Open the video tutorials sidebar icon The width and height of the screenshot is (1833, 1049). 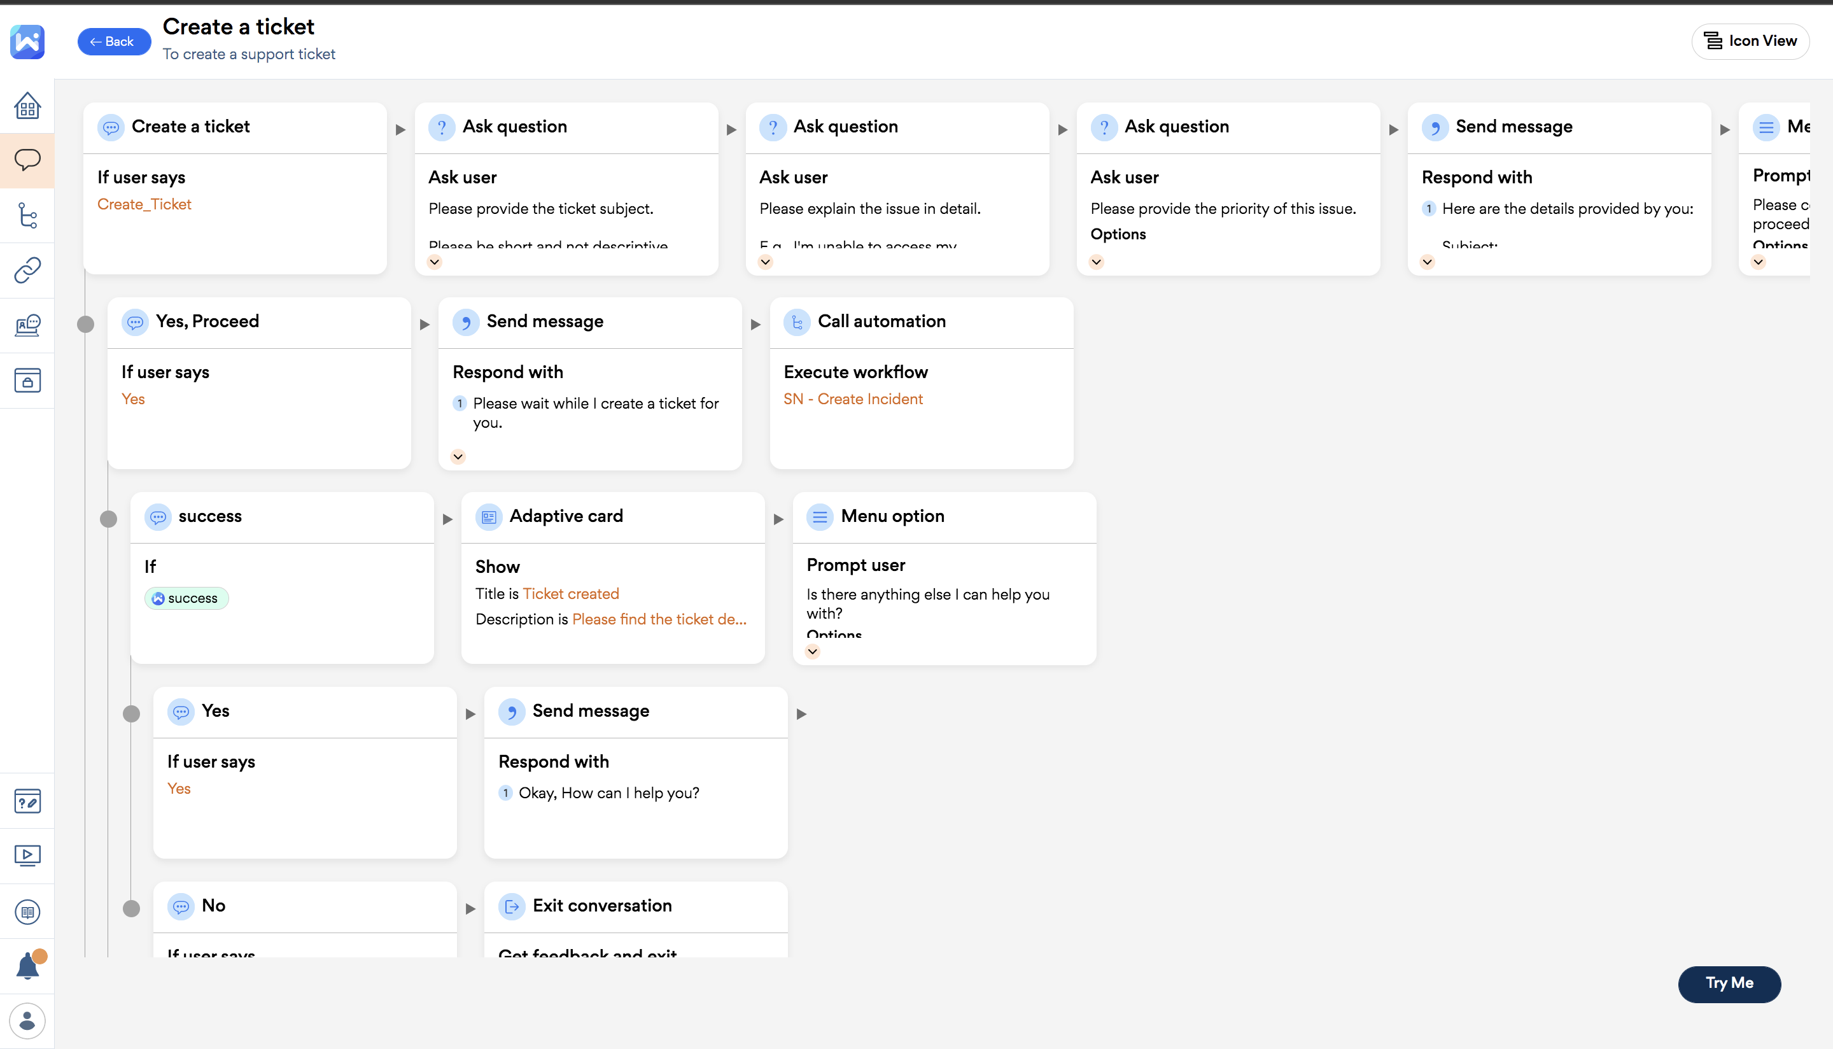pyautogui.click(x=27, y=855)
